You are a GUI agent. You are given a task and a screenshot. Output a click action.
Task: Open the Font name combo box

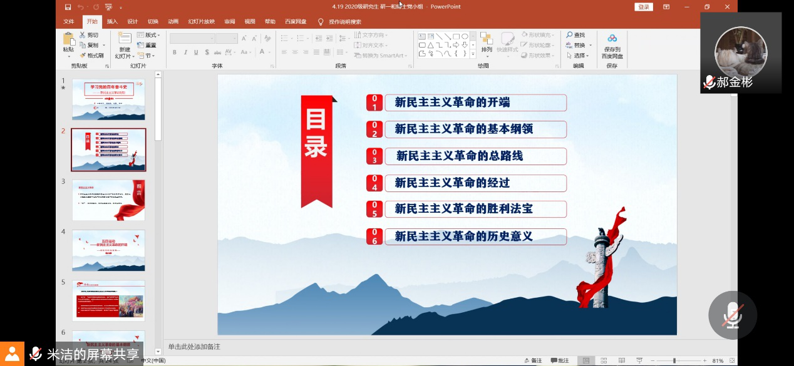click(192, 38)
